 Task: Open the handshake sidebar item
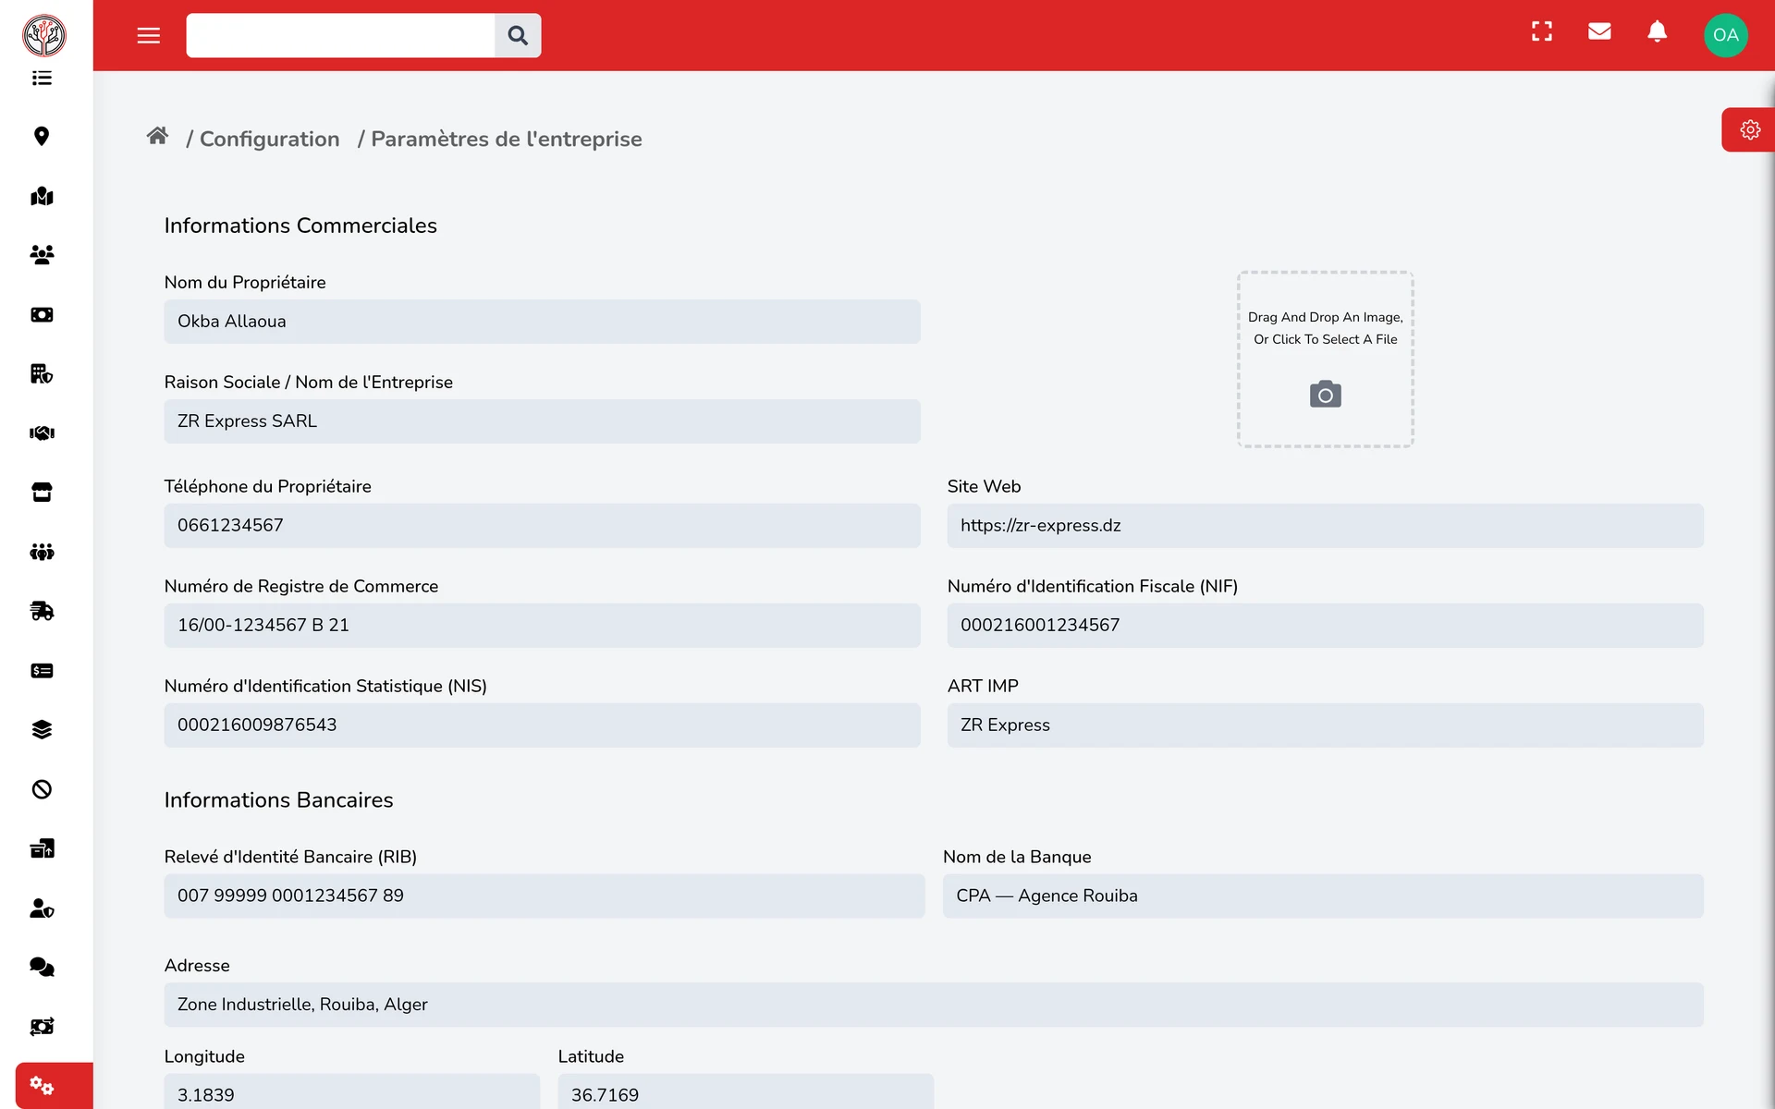(42, 433)
